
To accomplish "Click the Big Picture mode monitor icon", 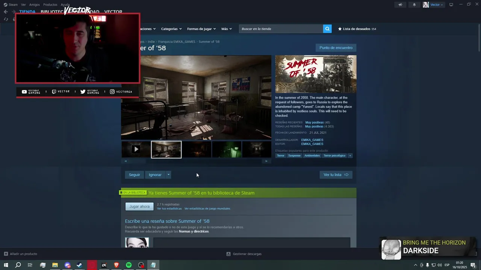I will point(451,5).
